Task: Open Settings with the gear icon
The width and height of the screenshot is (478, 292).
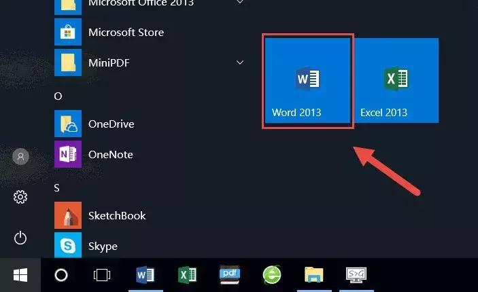Action: pos(20,197)
